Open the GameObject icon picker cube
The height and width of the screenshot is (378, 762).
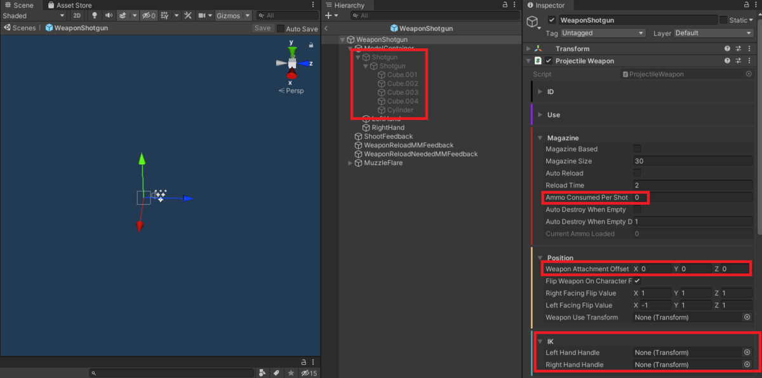535,24
